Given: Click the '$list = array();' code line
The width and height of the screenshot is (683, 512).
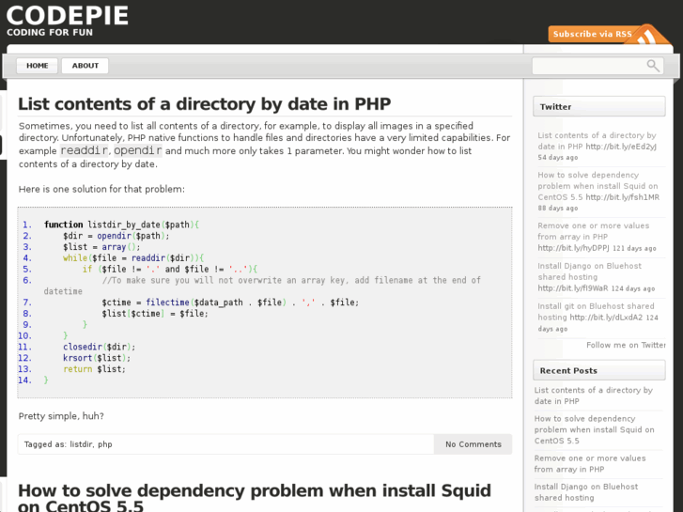Looking at the screenshot, I should point(101,247).
